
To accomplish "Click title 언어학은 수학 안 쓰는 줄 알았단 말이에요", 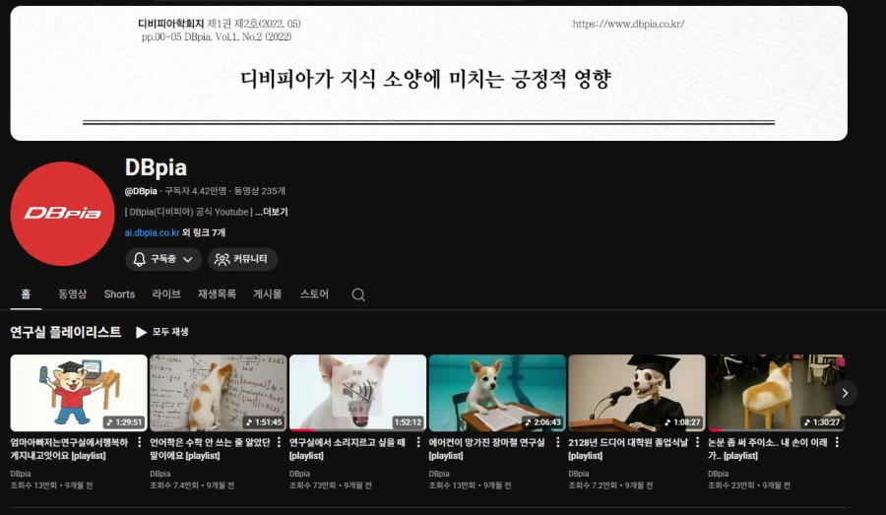I will [x=210, y=449].
